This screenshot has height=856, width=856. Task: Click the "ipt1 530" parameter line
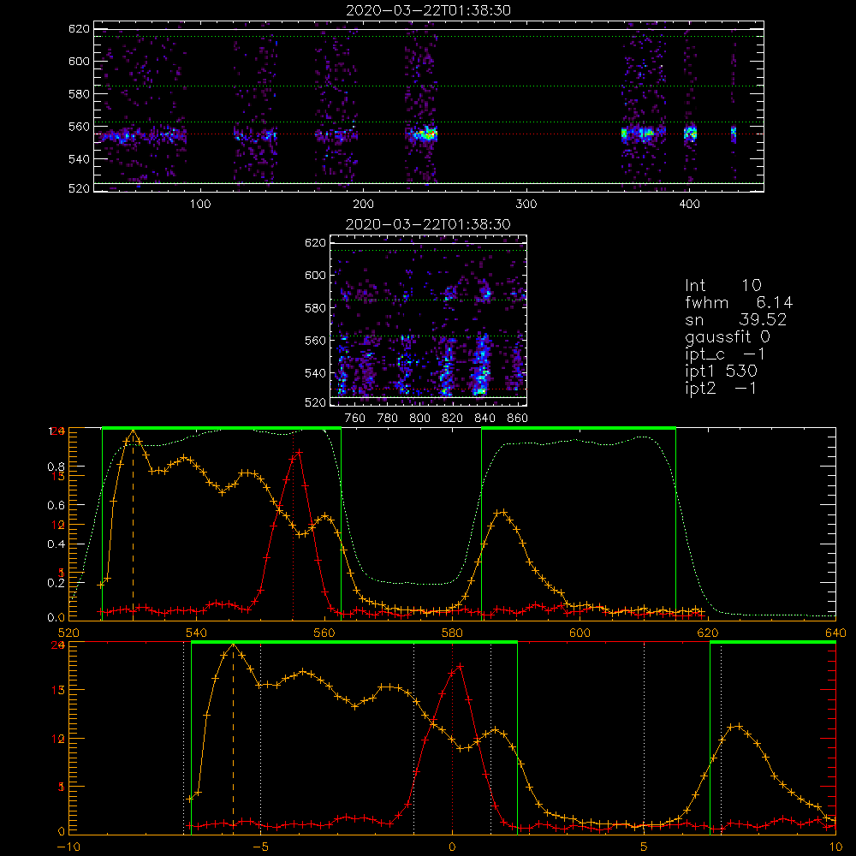click(x=721, y=372)
